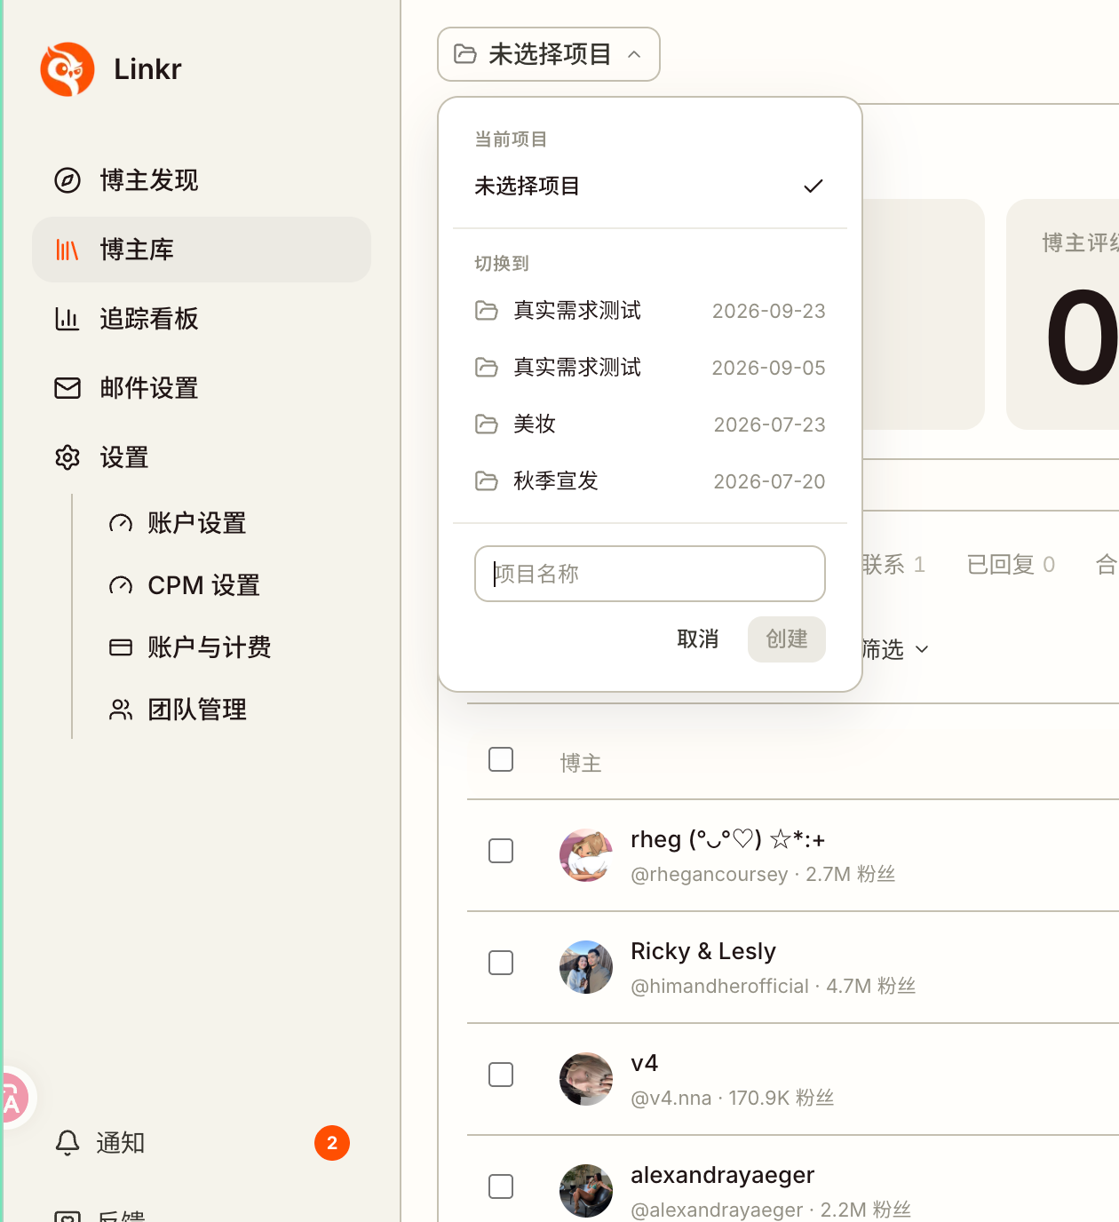Open rheg (°◡°♡) ☆*:+ profile name
Screen dimensions: 1119x1222
coord(728,838)
